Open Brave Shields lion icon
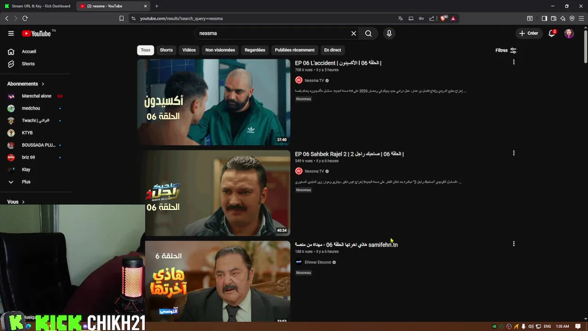Screen dimensions: 588x331 [x=443, y=18]
